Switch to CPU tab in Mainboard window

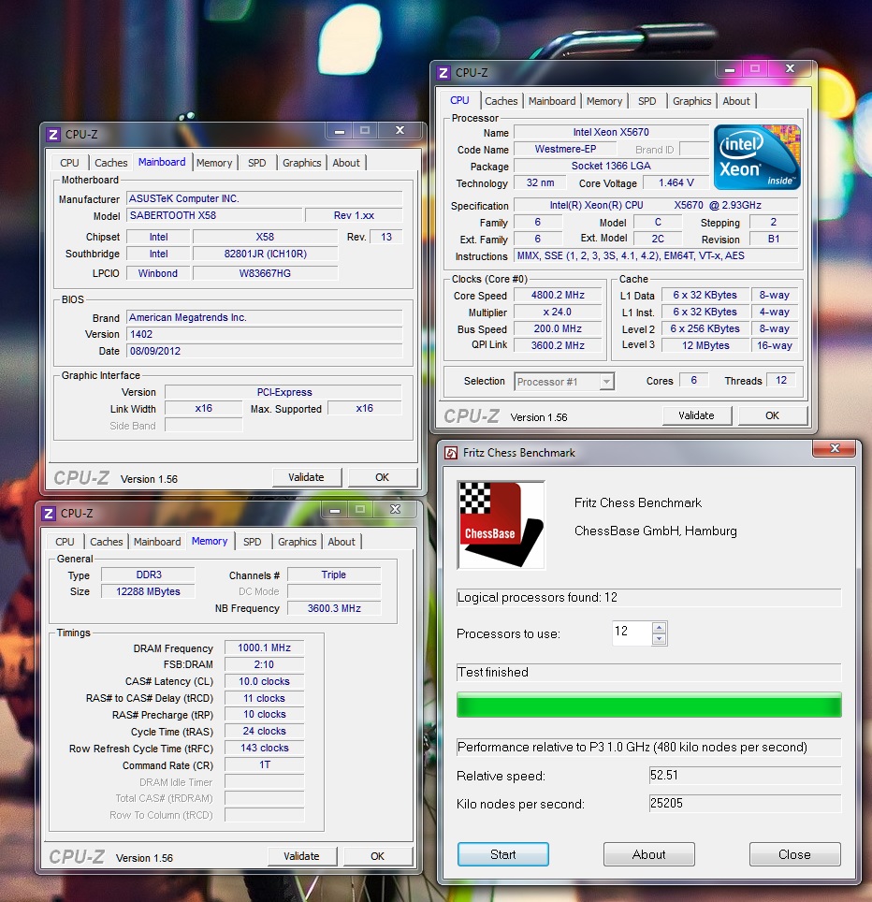[x=69, y=163]
